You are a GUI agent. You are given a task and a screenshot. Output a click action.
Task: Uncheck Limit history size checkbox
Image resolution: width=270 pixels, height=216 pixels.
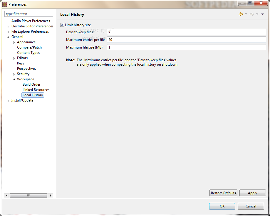coord(62,25)
